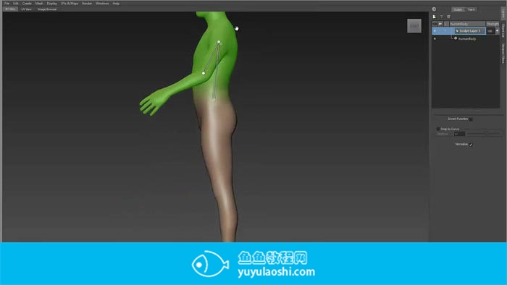The width and height of the screenshot is (507, 285).
Task: Click the Layers window menu icon beside the trash
Action: point(448,17)
